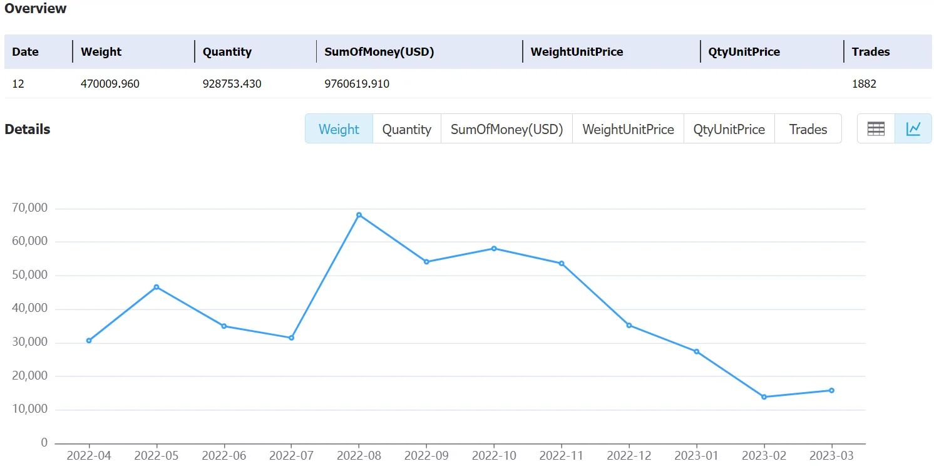Image resolution: width=934 pixels, height=466 pixels.
Task: Click the Overview heading
Action: coord(36,9)
